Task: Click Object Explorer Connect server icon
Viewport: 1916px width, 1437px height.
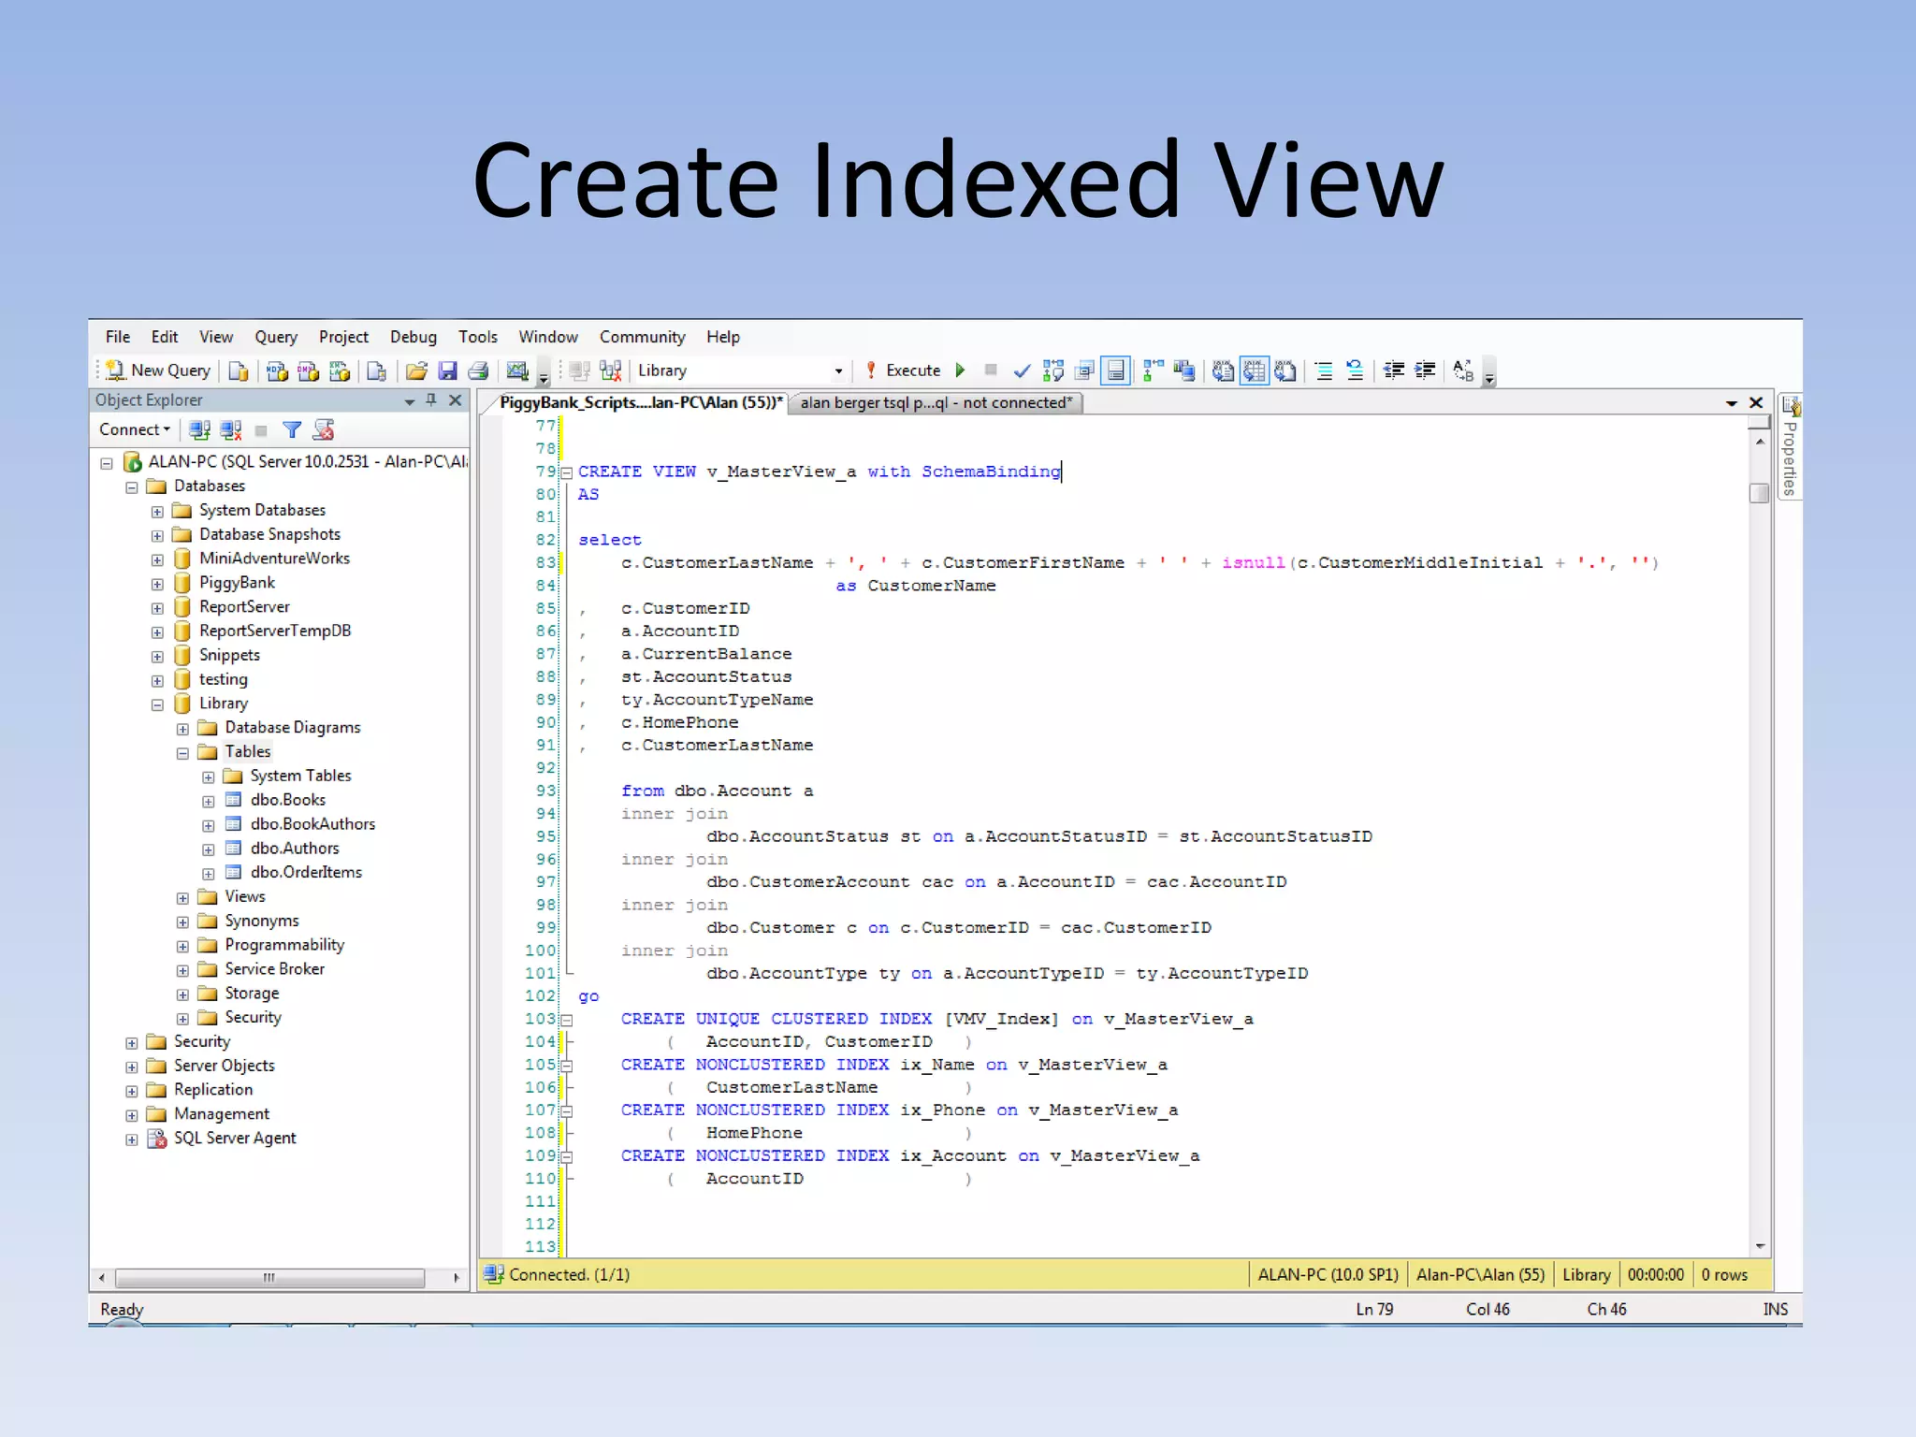Action: (199, 429)
